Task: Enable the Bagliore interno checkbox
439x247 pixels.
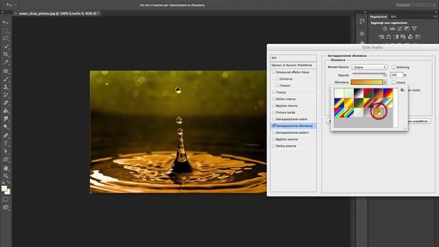Action: point(274,106)
